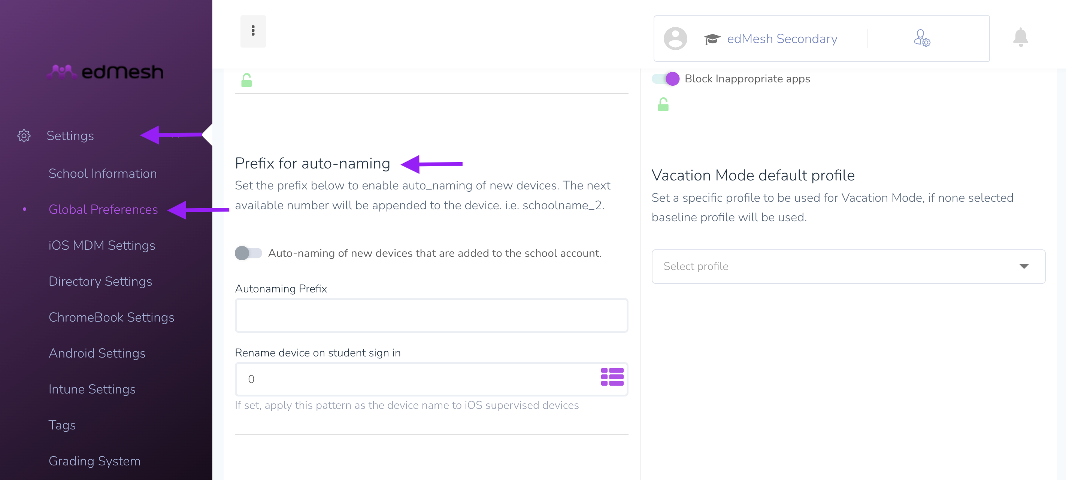Screen dimensions: 1066x480
Task: Click the user avatar icon
Action: click(675, 39)
